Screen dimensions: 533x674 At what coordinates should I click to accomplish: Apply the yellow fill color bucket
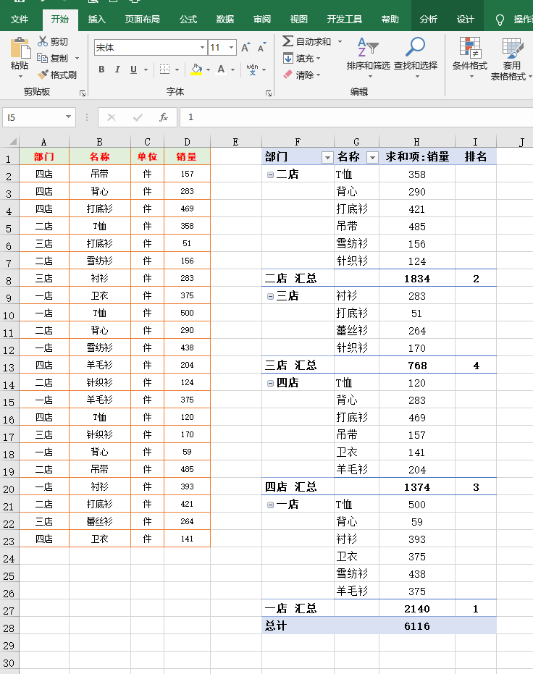(x=196, y=69)
